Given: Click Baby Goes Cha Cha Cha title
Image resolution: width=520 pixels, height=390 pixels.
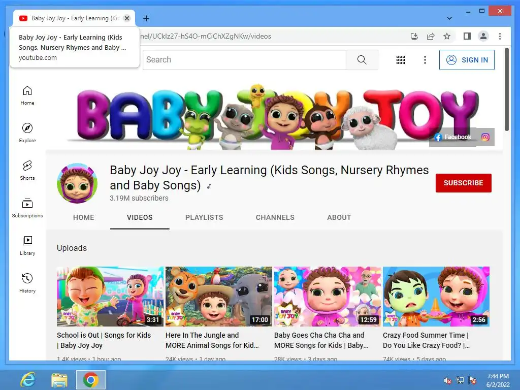Looking at the screenshot, I should (321, 340).
